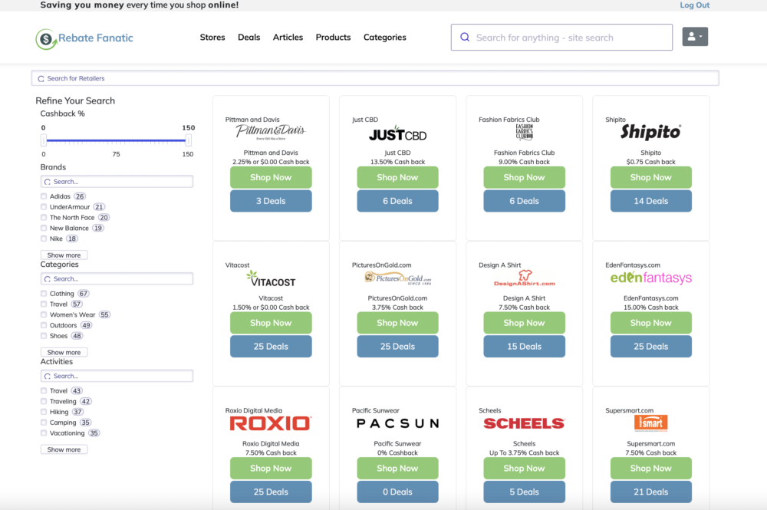This screenshot has height=510, width=767.
Task: Enable the Nike brand filter
Action: coord(44,239)
